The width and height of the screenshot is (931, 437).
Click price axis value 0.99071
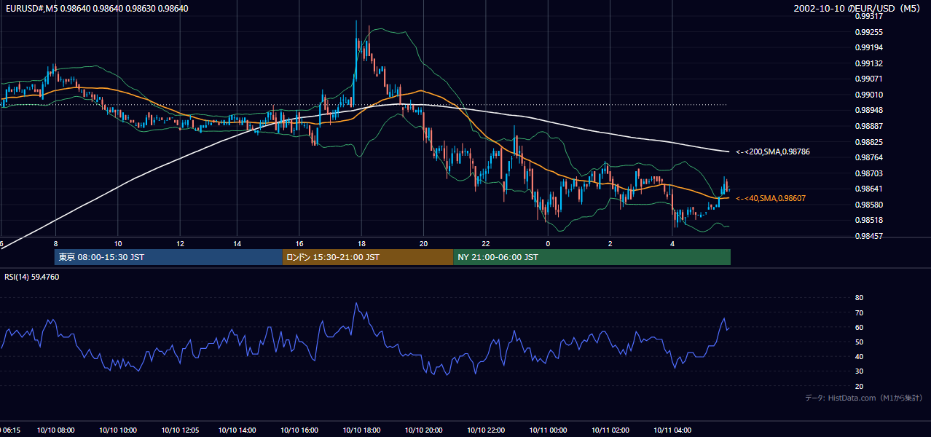(868, 79)
